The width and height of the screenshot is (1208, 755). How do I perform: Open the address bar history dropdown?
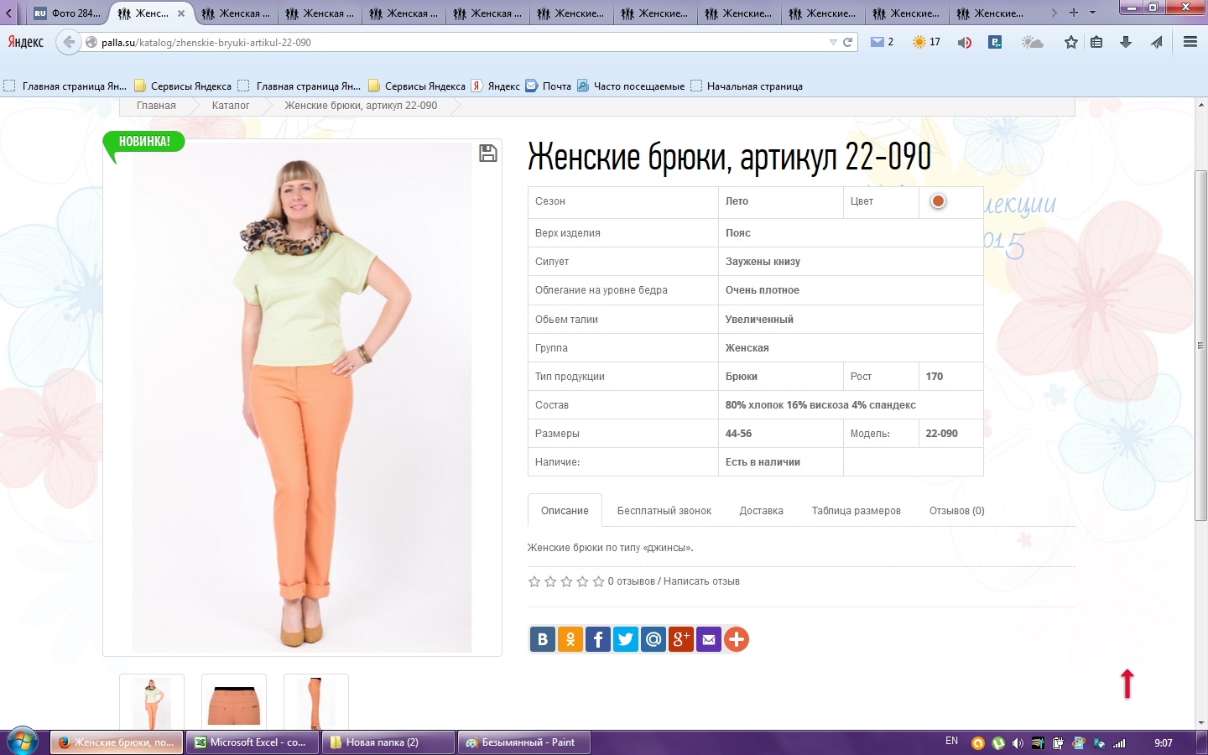[832, 42]
